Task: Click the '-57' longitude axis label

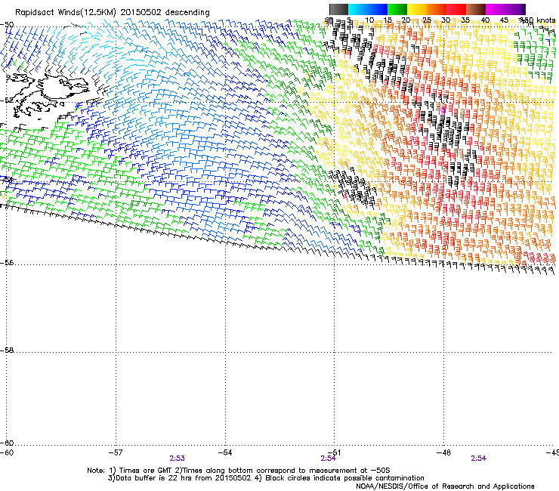Action: coord(116,452)
